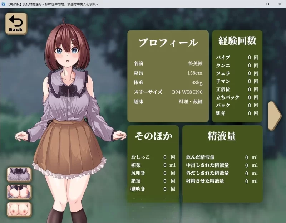Click the プロフィール panel heading
The height and width of the screenshot is (223, 286).
(x=168, y=43)
